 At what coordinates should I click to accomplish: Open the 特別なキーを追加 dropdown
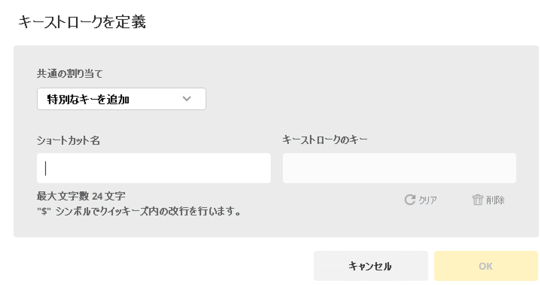pyautogui.click(x=121, y=99)
